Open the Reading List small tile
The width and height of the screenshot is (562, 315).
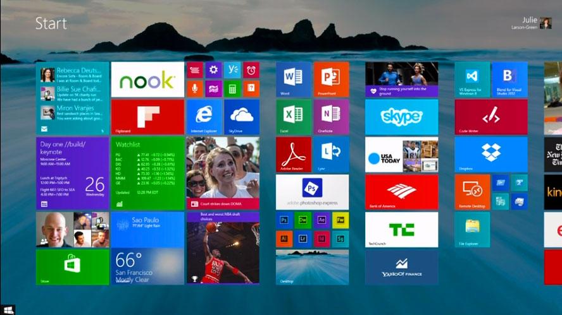pyautogui.click(x=195, y=70)
